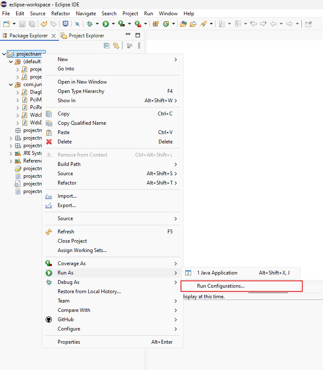
Task: Maximize the Package Explorer view
Action: pyautogui.click(x=137, y=35)
